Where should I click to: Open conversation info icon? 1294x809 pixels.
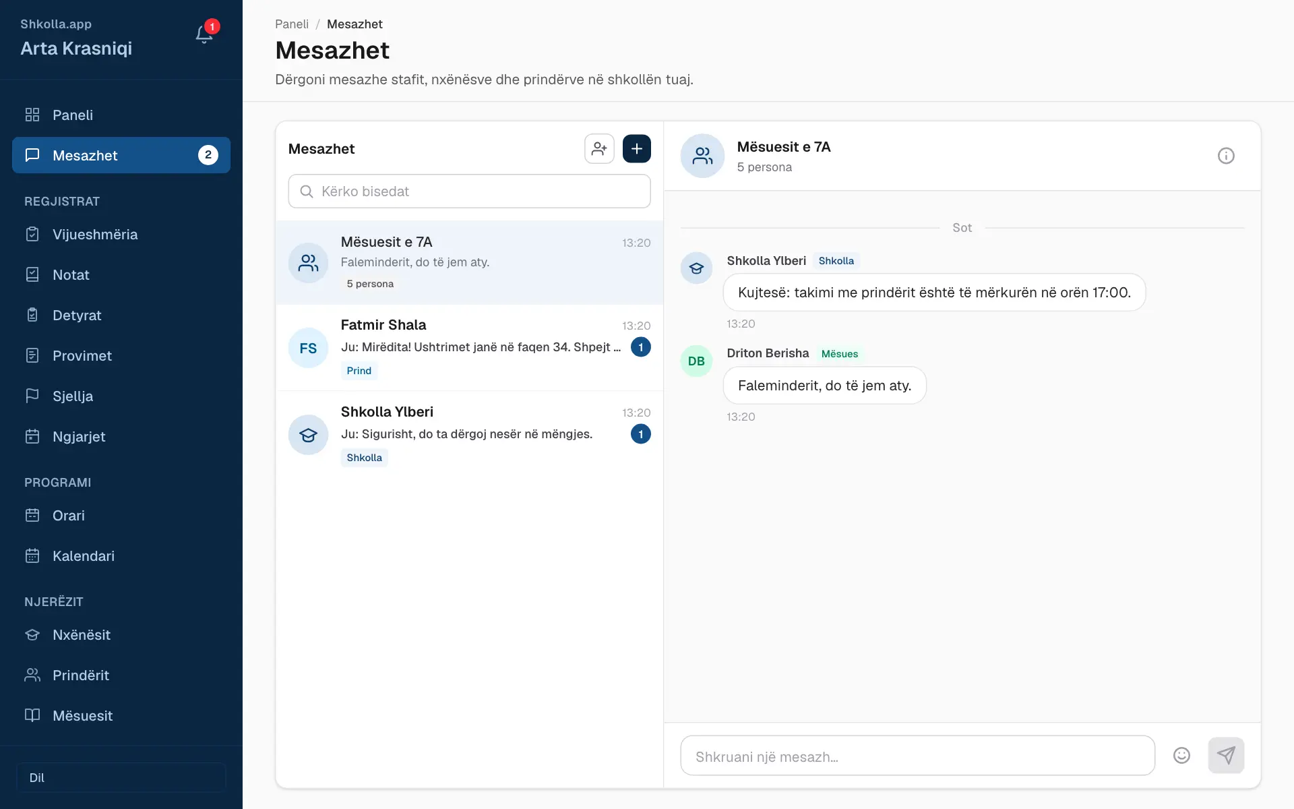tap(1226, 156)
